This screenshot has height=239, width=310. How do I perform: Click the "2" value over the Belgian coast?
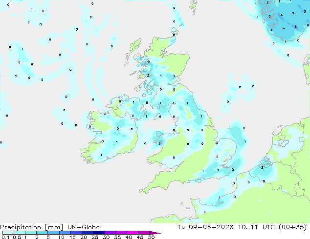click(262, 167)
